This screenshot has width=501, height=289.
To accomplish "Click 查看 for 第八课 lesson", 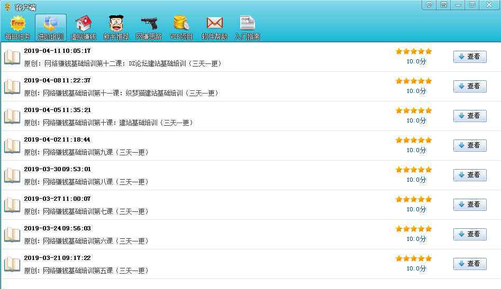I will tap(470, 175).
